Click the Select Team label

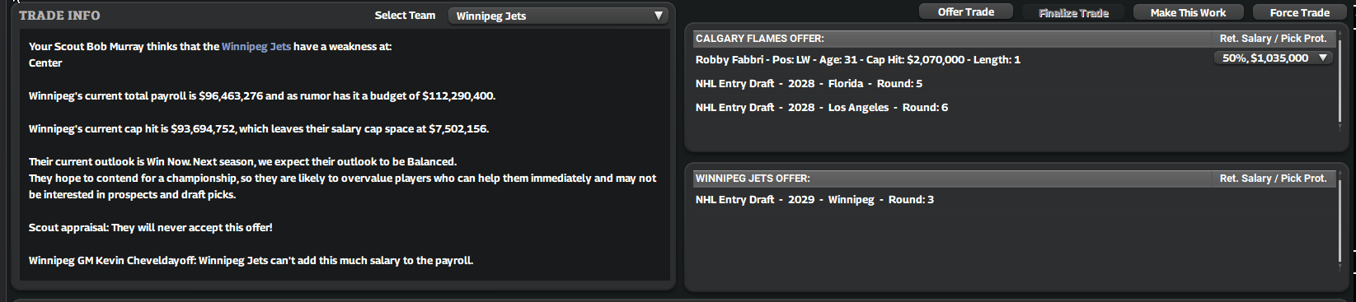coord(405,16)
